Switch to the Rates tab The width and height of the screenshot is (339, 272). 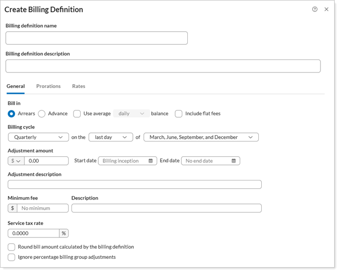(78, 86)
